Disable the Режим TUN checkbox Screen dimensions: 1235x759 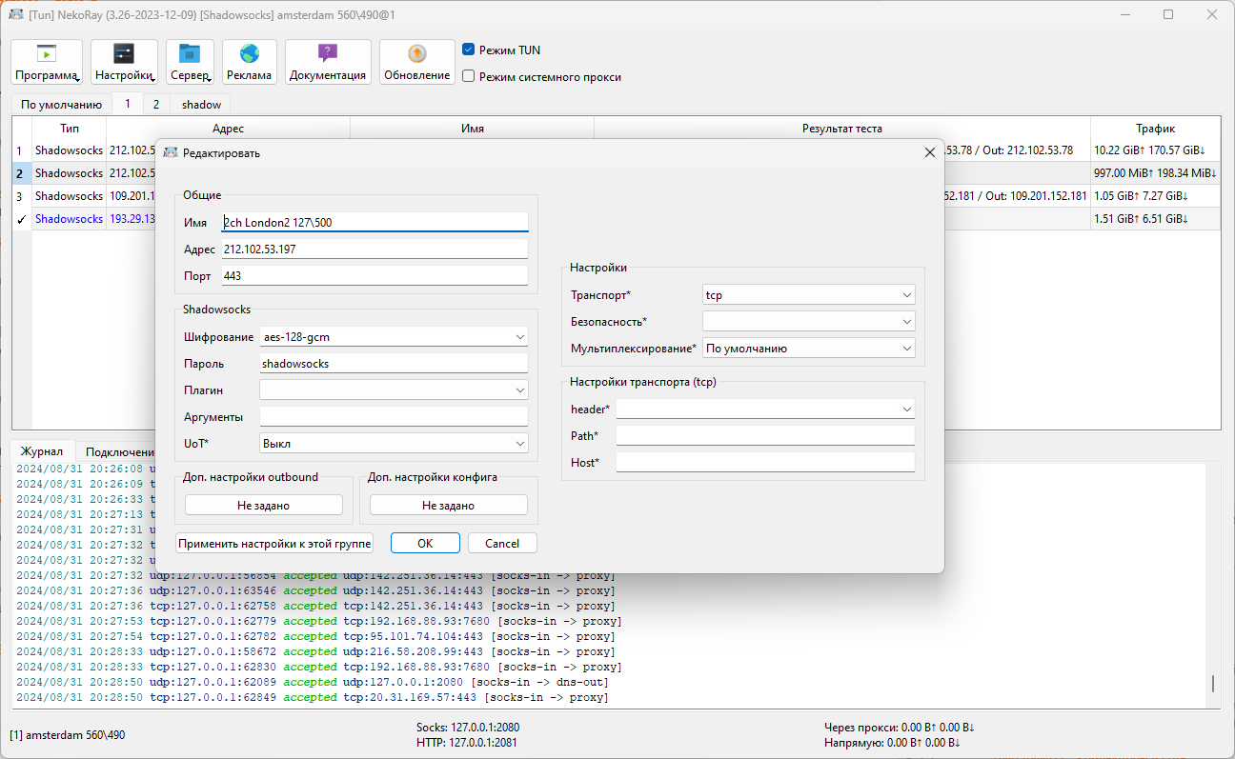[x=469, y=50]
